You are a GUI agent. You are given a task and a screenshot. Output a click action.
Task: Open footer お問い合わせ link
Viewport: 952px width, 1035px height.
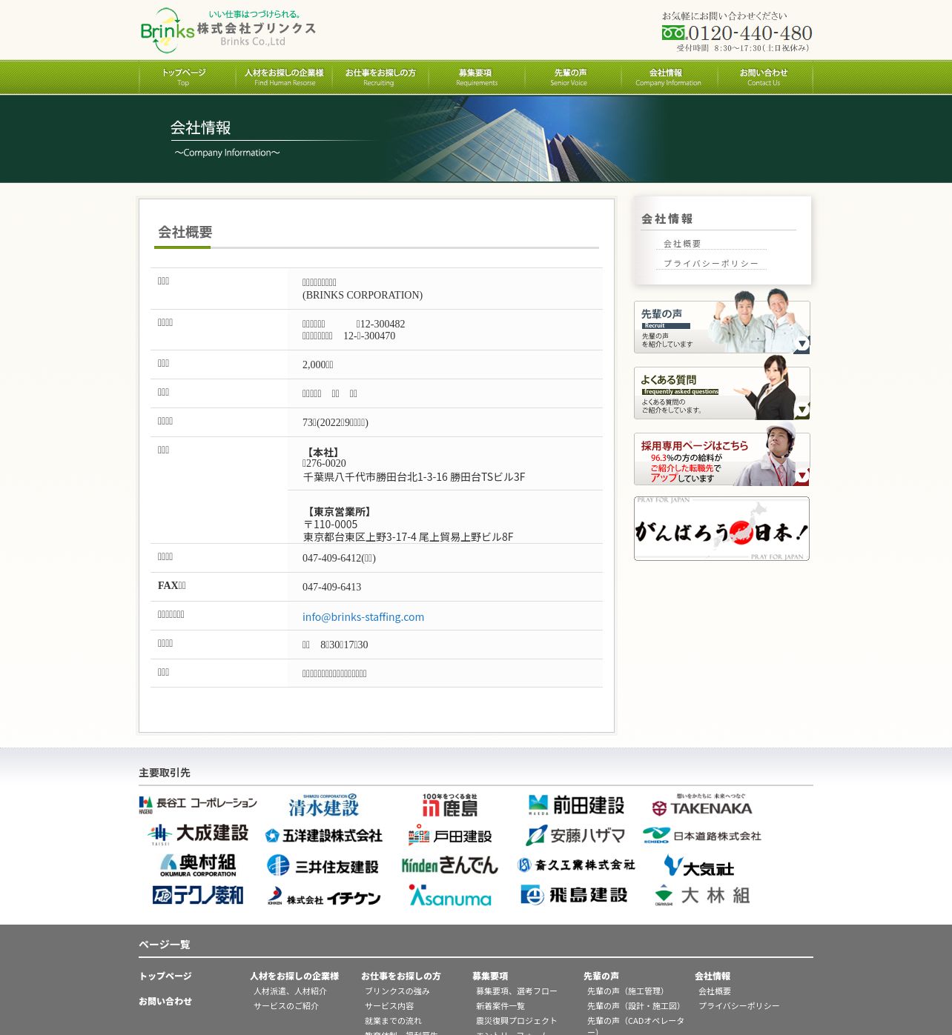pyautogui.click(x=165, y=1001)
